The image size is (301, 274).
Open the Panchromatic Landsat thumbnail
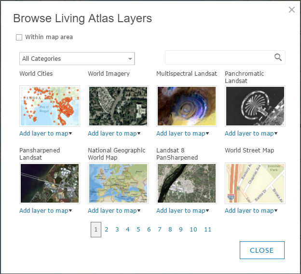255,106
